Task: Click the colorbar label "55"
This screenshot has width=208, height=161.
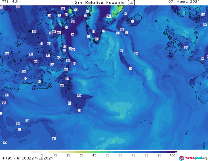Action: tap(107, 155)
